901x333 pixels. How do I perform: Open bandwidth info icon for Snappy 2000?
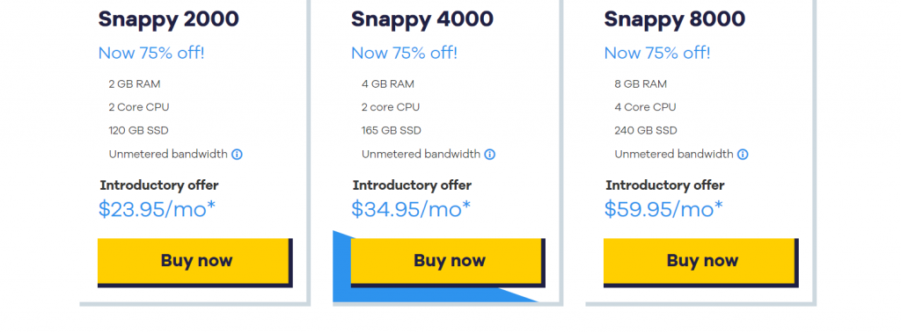(237, 155)
